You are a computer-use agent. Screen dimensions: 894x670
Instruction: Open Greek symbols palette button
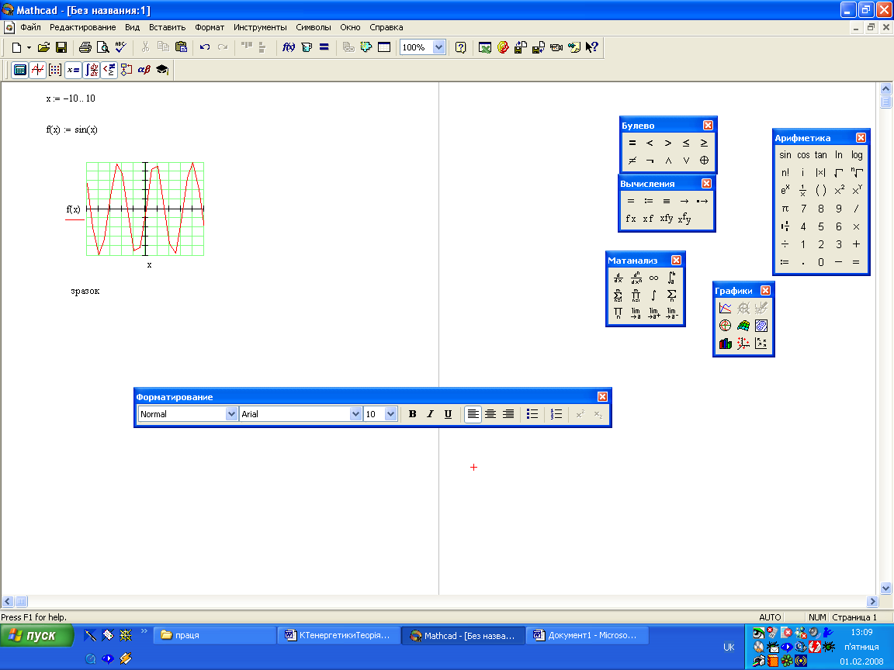pyautogui.click(x=144, y=70)
